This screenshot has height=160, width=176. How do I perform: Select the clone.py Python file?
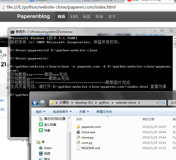coord(87,138)
